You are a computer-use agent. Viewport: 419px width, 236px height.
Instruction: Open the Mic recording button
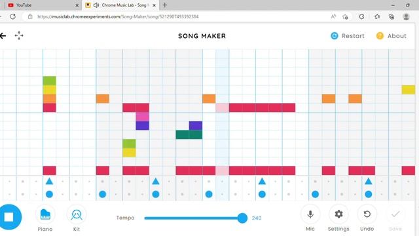310,214
